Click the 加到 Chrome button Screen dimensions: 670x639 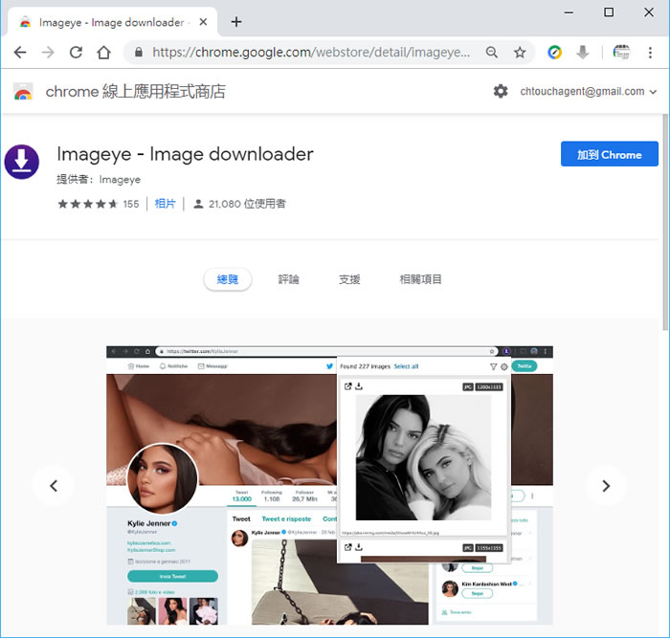(x=609, y=155)
